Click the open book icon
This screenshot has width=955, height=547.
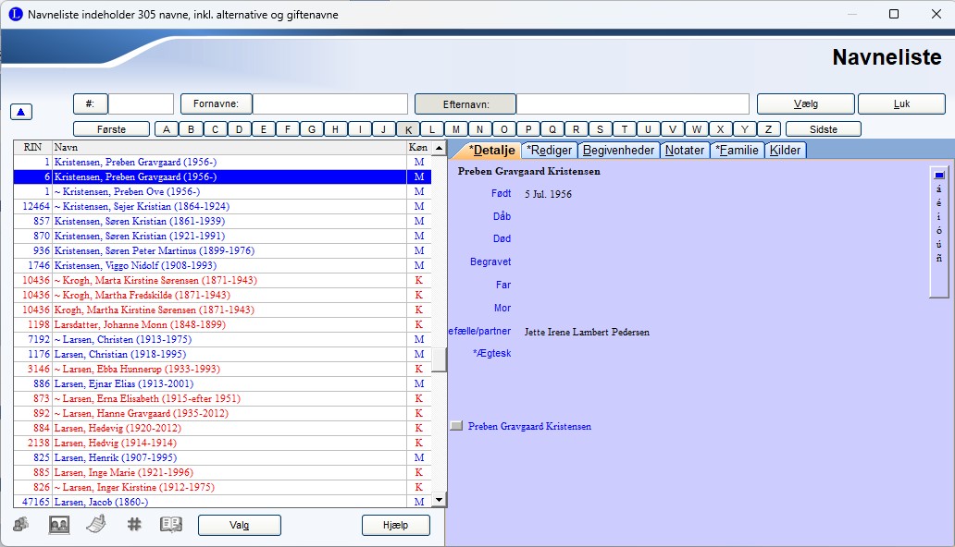point(171,525)
